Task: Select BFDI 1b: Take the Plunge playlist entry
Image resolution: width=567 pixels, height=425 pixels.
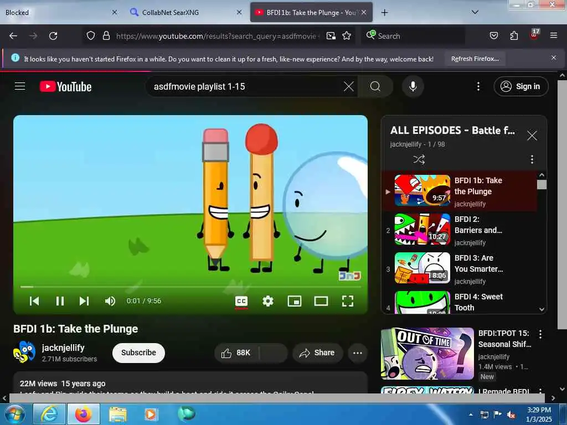Action: [x=459, y=191]
